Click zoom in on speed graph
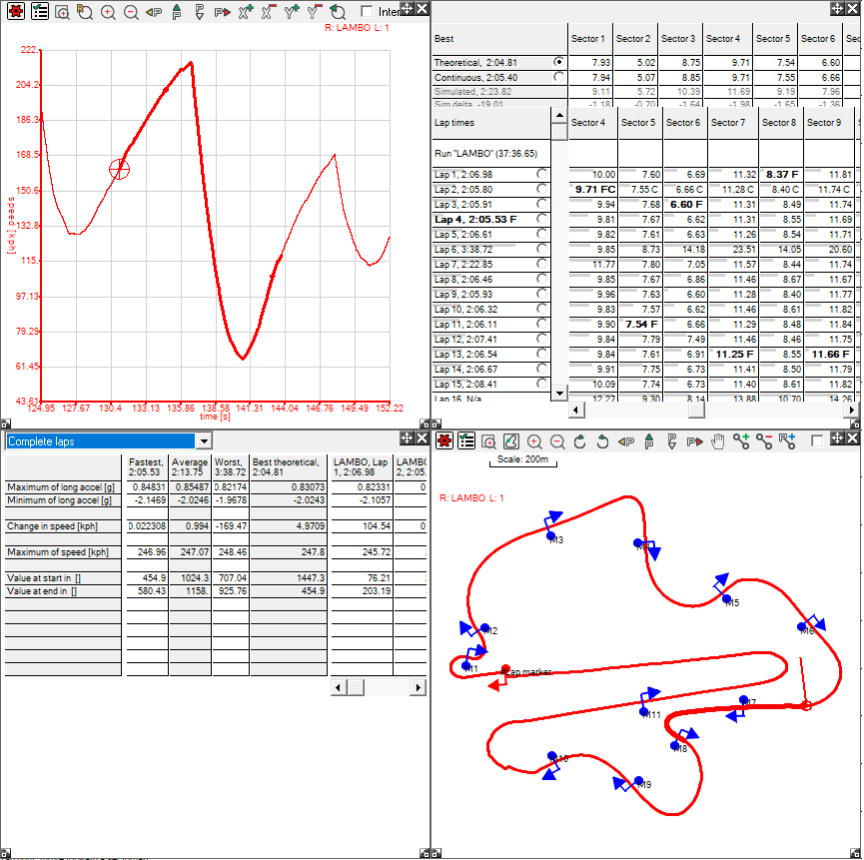864x860 pixels. click(x=108, y=12)
